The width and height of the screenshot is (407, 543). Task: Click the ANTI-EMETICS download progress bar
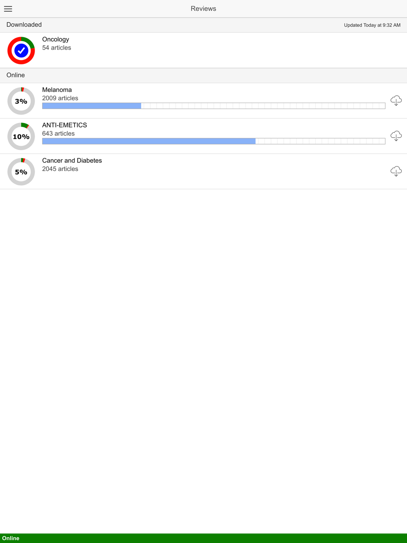(x=214, y=141)
